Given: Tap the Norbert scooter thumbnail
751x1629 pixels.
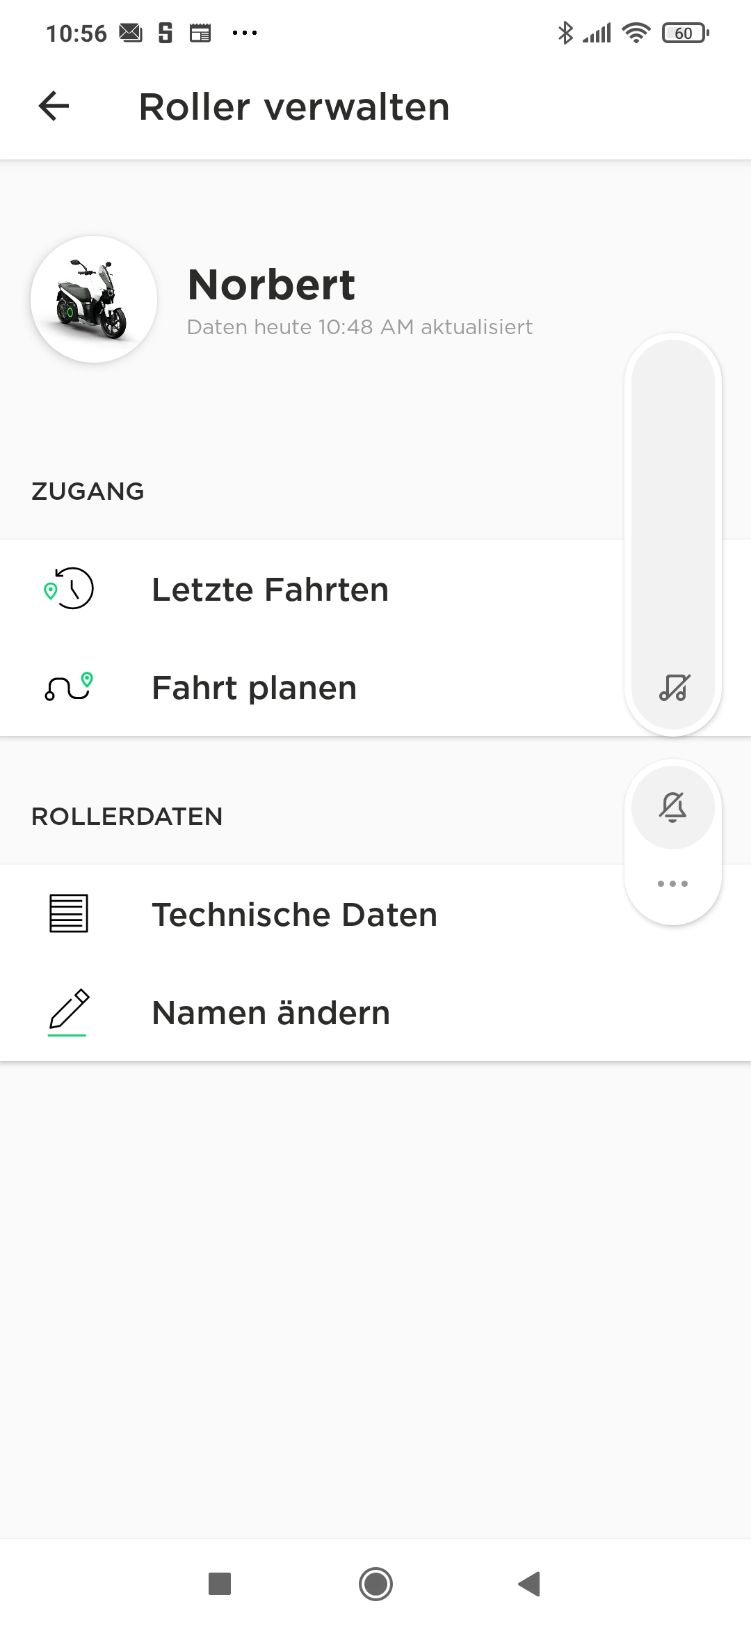Looking at the screenshot, I should (x=94, y=299).
